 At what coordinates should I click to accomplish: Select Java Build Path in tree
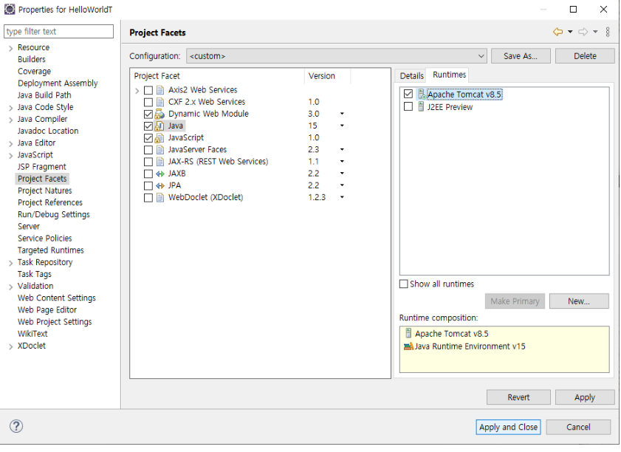tap(44, 95)
